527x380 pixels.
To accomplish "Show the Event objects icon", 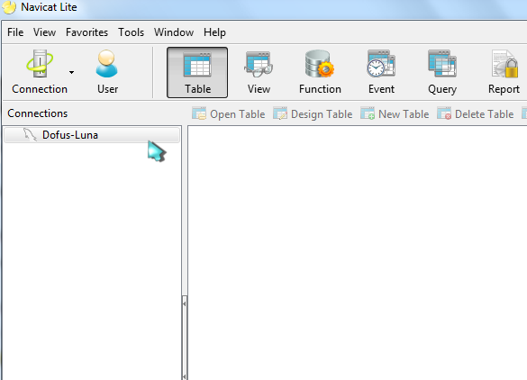I will coord(381,72).
